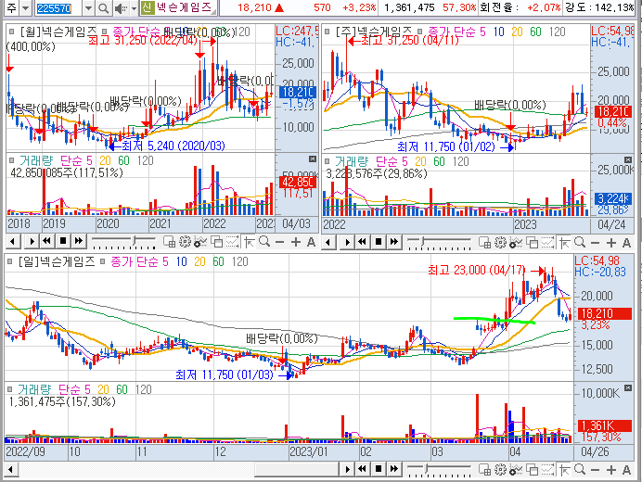
Task: Open chart settings gear in monthly chart toolbar
Action: click(x=185, y=242)
